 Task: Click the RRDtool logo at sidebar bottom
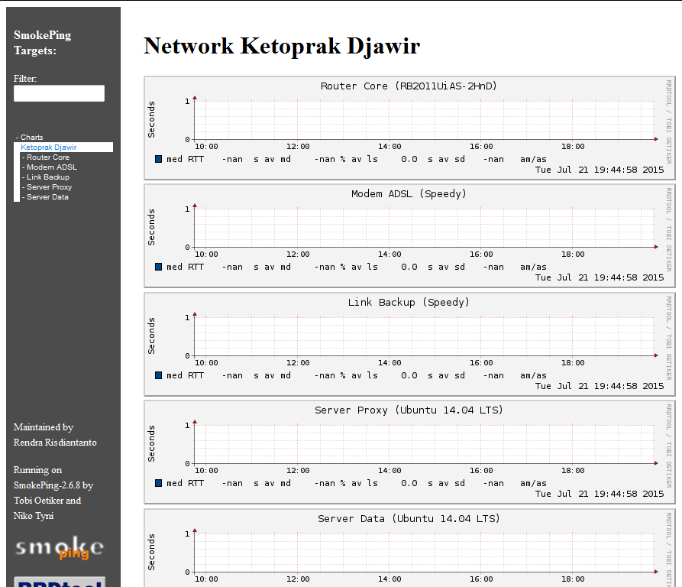click(57, 582)
